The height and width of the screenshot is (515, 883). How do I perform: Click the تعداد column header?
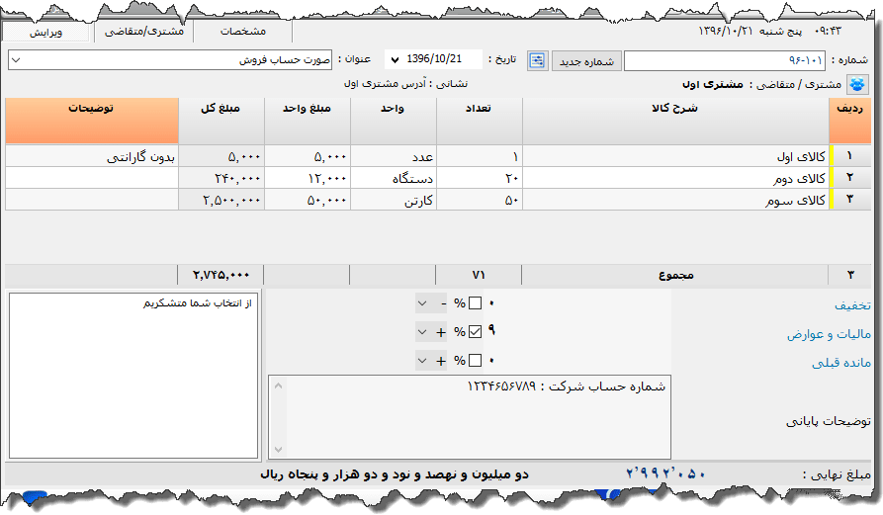480,121
